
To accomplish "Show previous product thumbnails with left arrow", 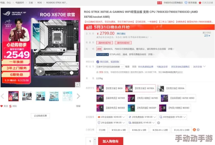I will (2, 96).
